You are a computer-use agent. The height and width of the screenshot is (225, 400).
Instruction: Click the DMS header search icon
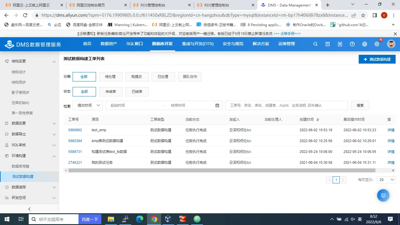315,44
